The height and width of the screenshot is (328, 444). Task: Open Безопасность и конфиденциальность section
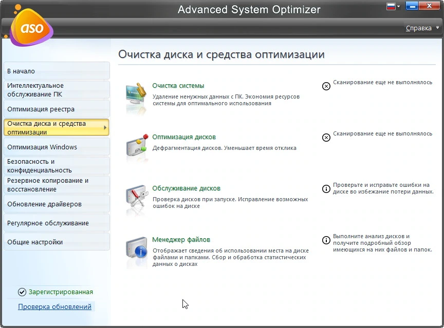tap(57, 166)
